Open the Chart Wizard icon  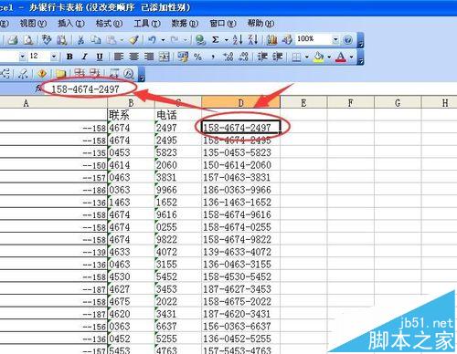click(x=272, y=40)
